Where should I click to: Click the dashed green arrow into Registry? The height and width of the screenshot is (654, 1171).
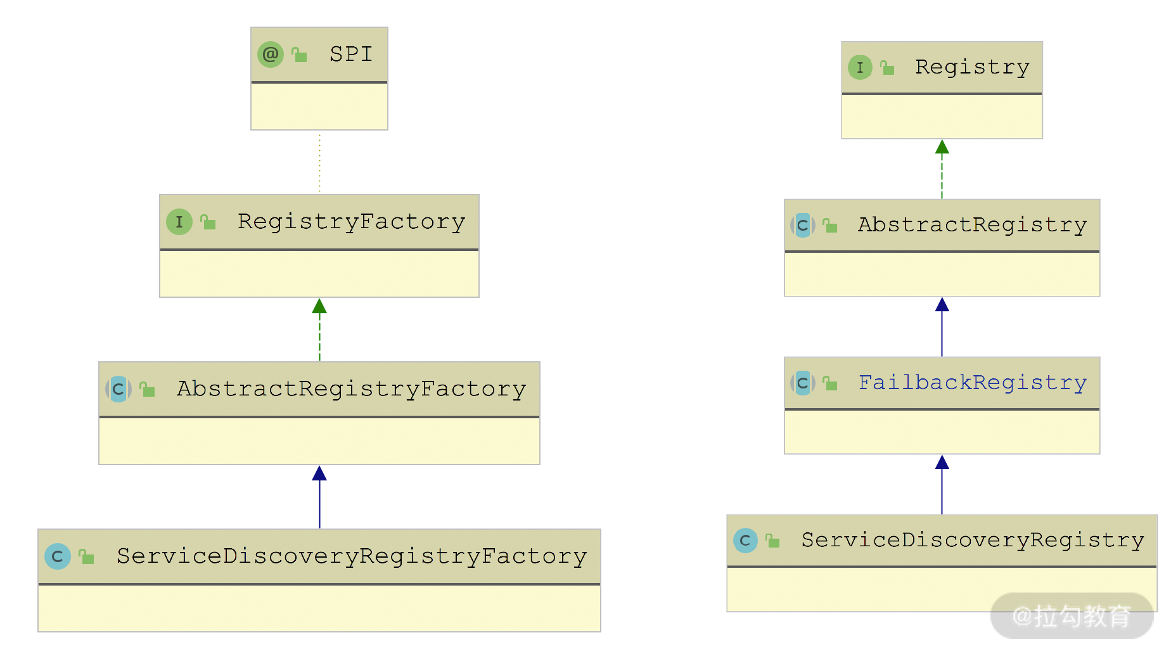942,170
